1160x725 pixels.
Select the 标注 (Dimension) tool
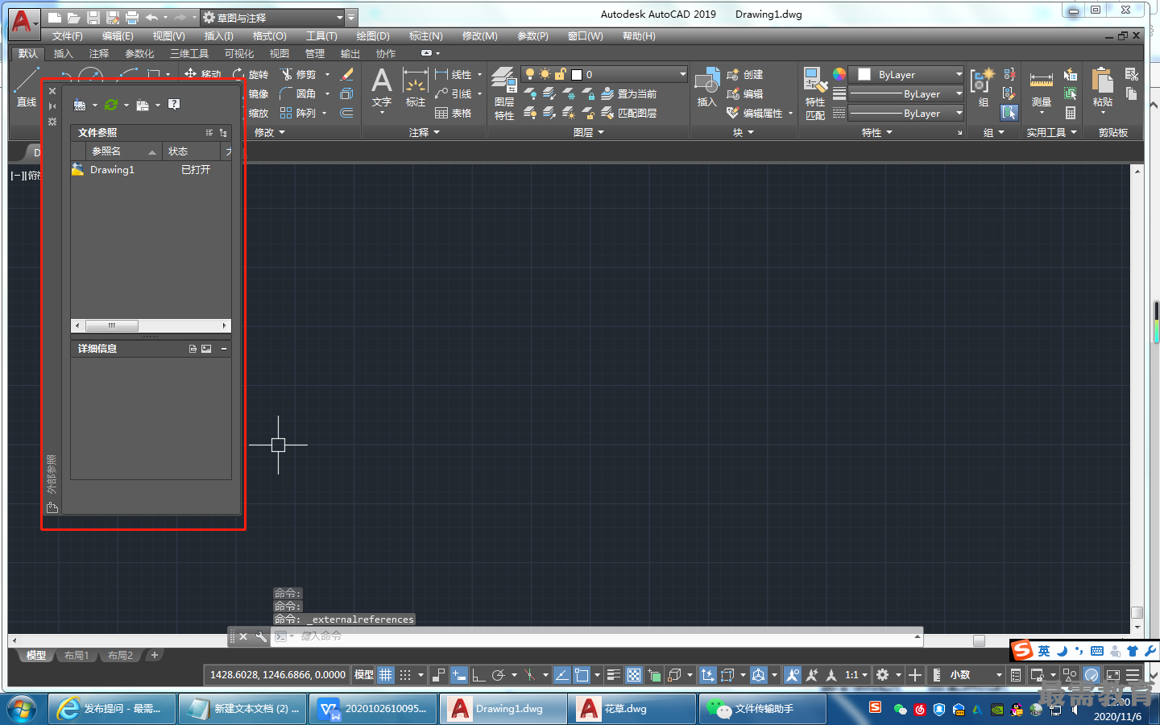pyautogui.click(x=415, y=89)
